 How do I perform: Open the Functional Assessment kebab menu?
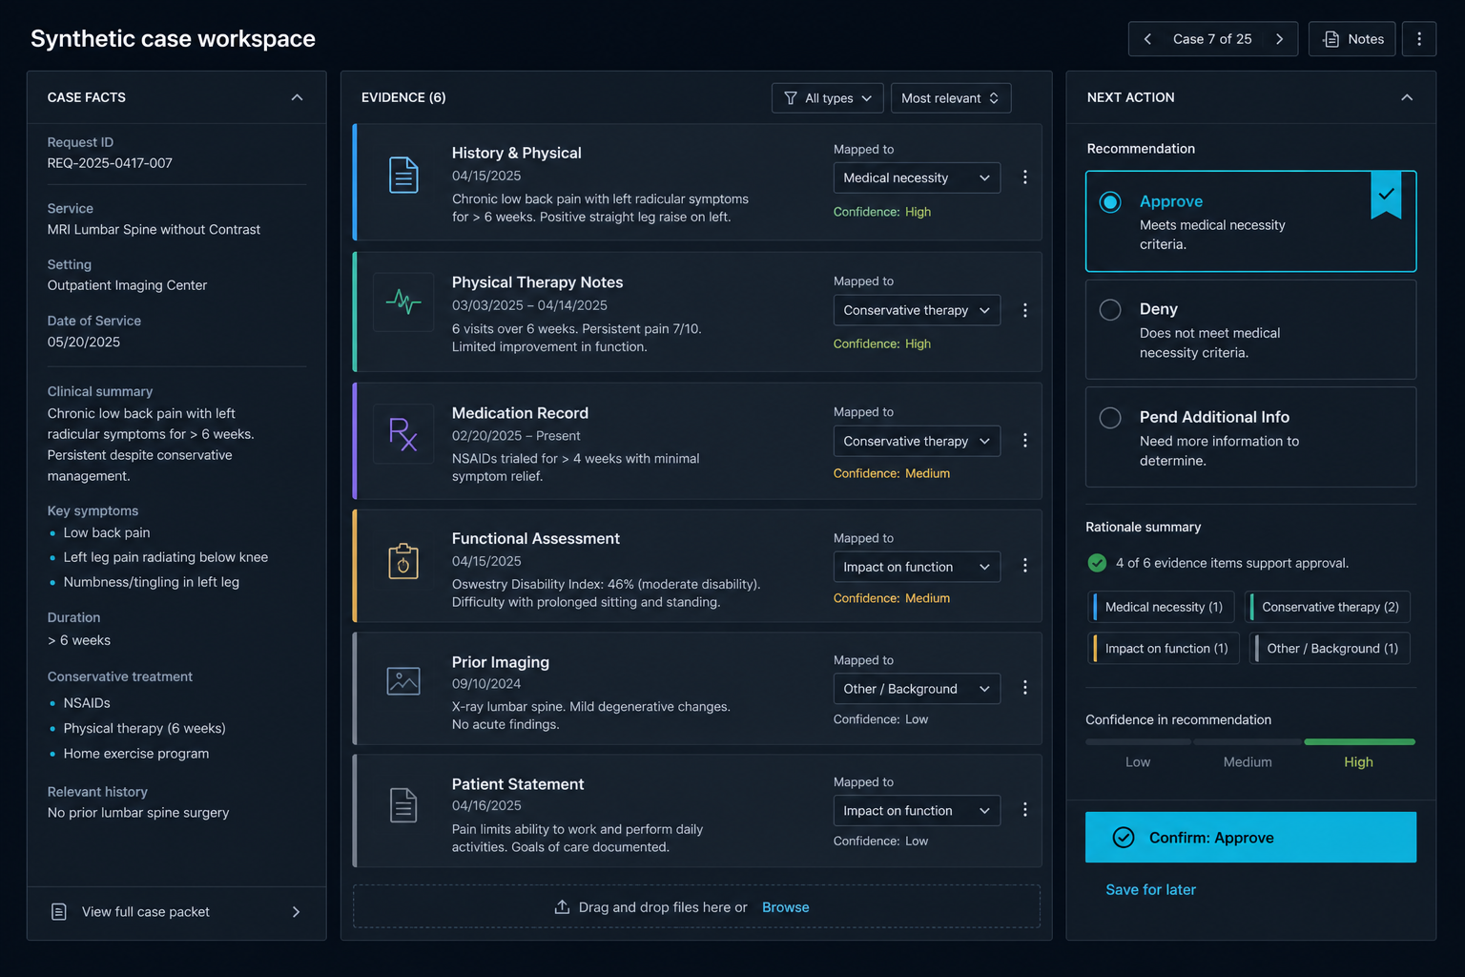pos(1025,566)
